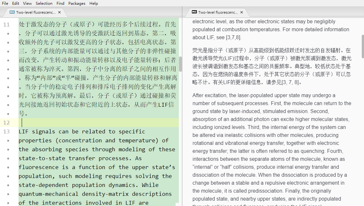Select the left Two-level fluorescenc tab
The height and width of the screenshot is (206, 364).
point(35,12)
